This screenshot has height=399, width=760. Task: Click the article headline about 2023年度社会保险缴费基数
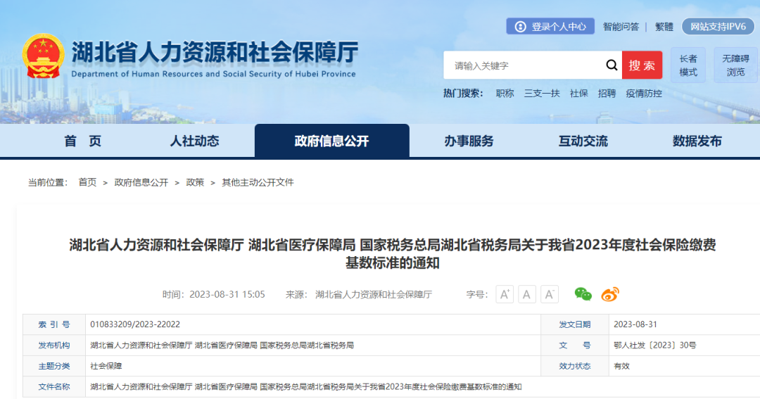pyautogui.click(x=393, y=253)
